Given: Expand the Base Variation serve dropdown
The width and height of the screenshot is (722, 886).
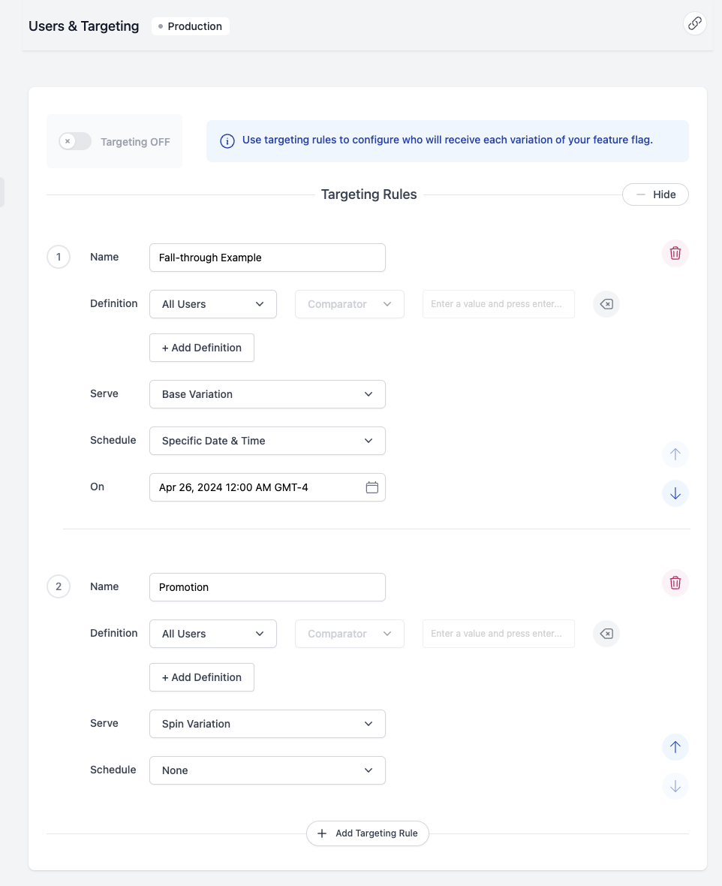Looking at the screenshot, I should click(267, 394).
